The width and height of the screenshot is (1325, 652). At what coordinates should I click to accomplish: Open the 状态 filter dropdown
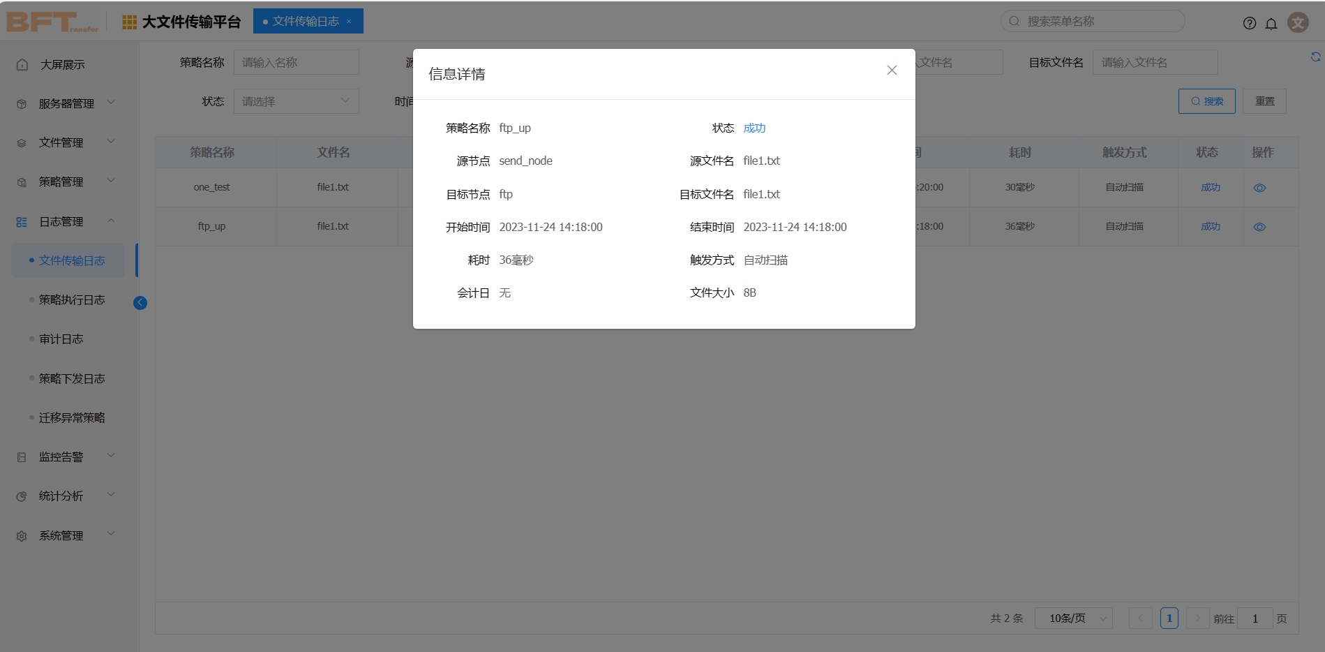tap(296, 101)
